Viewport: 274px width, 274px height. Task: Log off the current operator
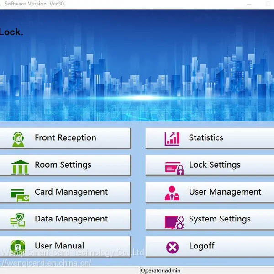click(x=210, y=247)
